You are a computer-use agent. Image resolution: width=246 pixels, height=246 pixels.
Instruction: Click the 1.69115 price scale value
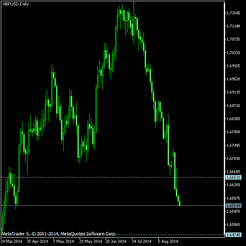coord(233,92)
